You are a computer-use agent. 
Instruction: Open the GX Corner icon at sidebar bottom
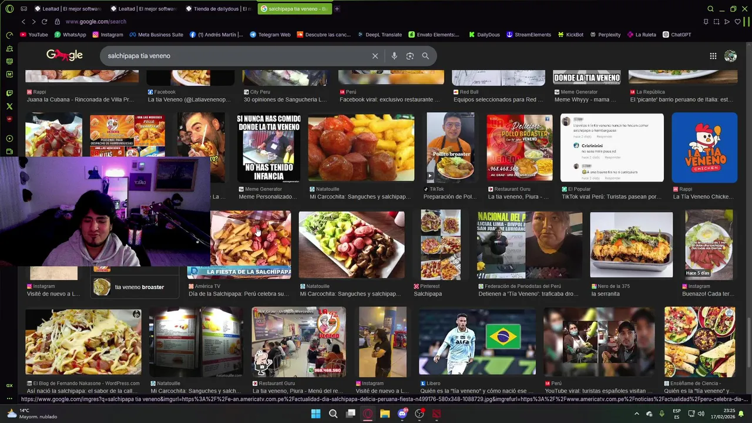click(x=9, y=385)
